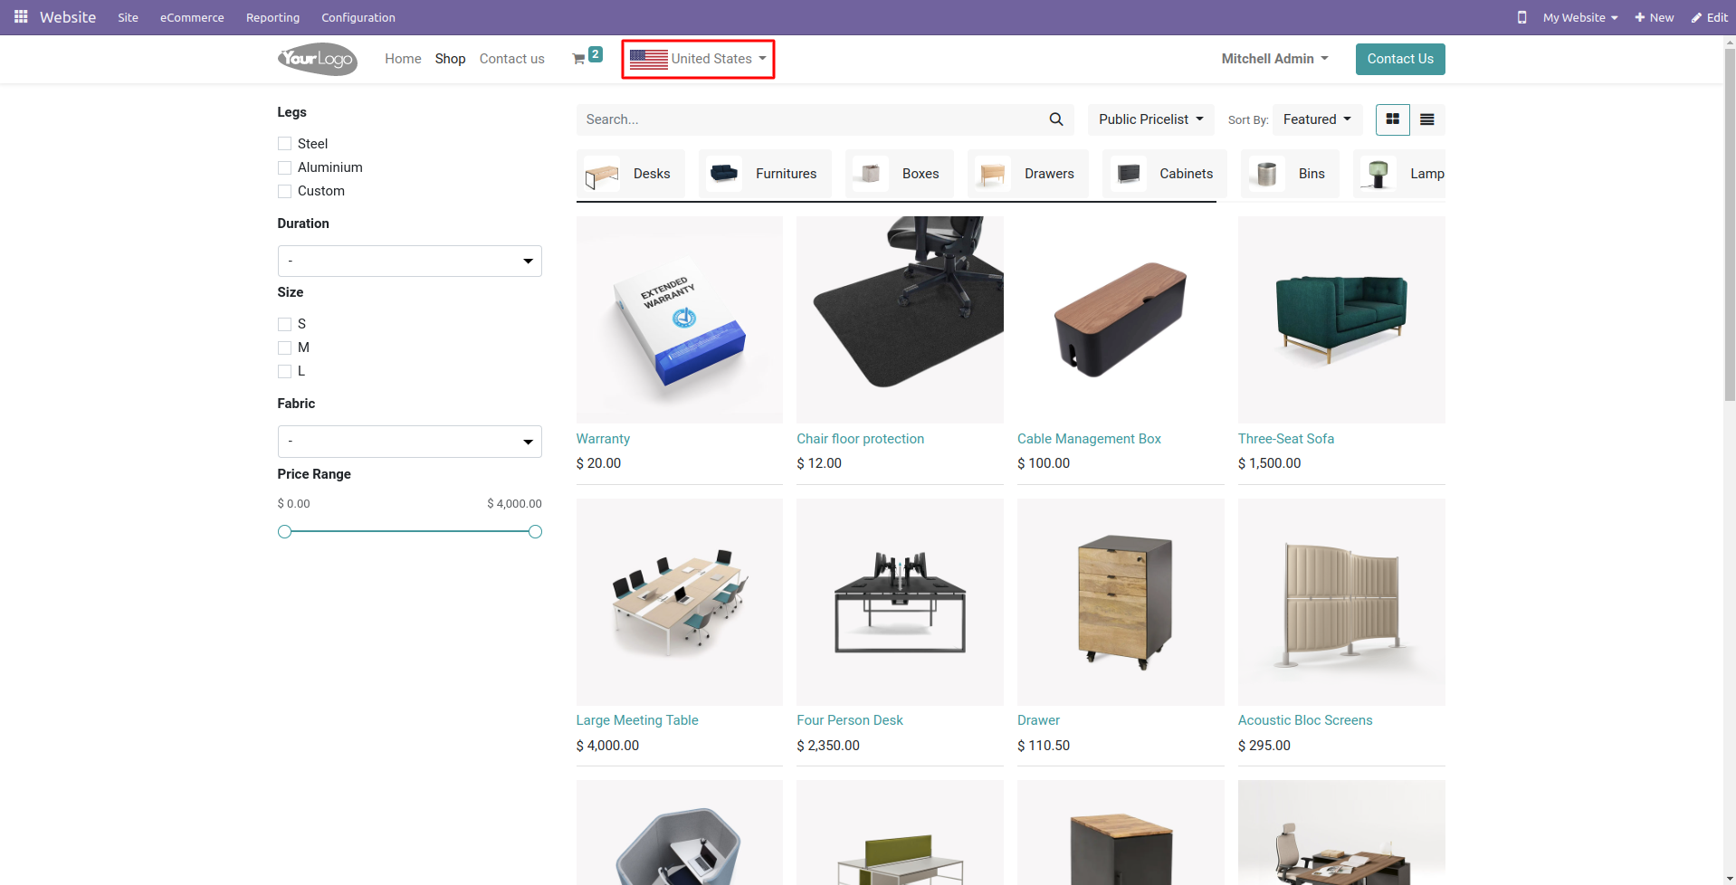Open the Warranty product link
This screenshot has height=885, width=1736.
point(603,439)
